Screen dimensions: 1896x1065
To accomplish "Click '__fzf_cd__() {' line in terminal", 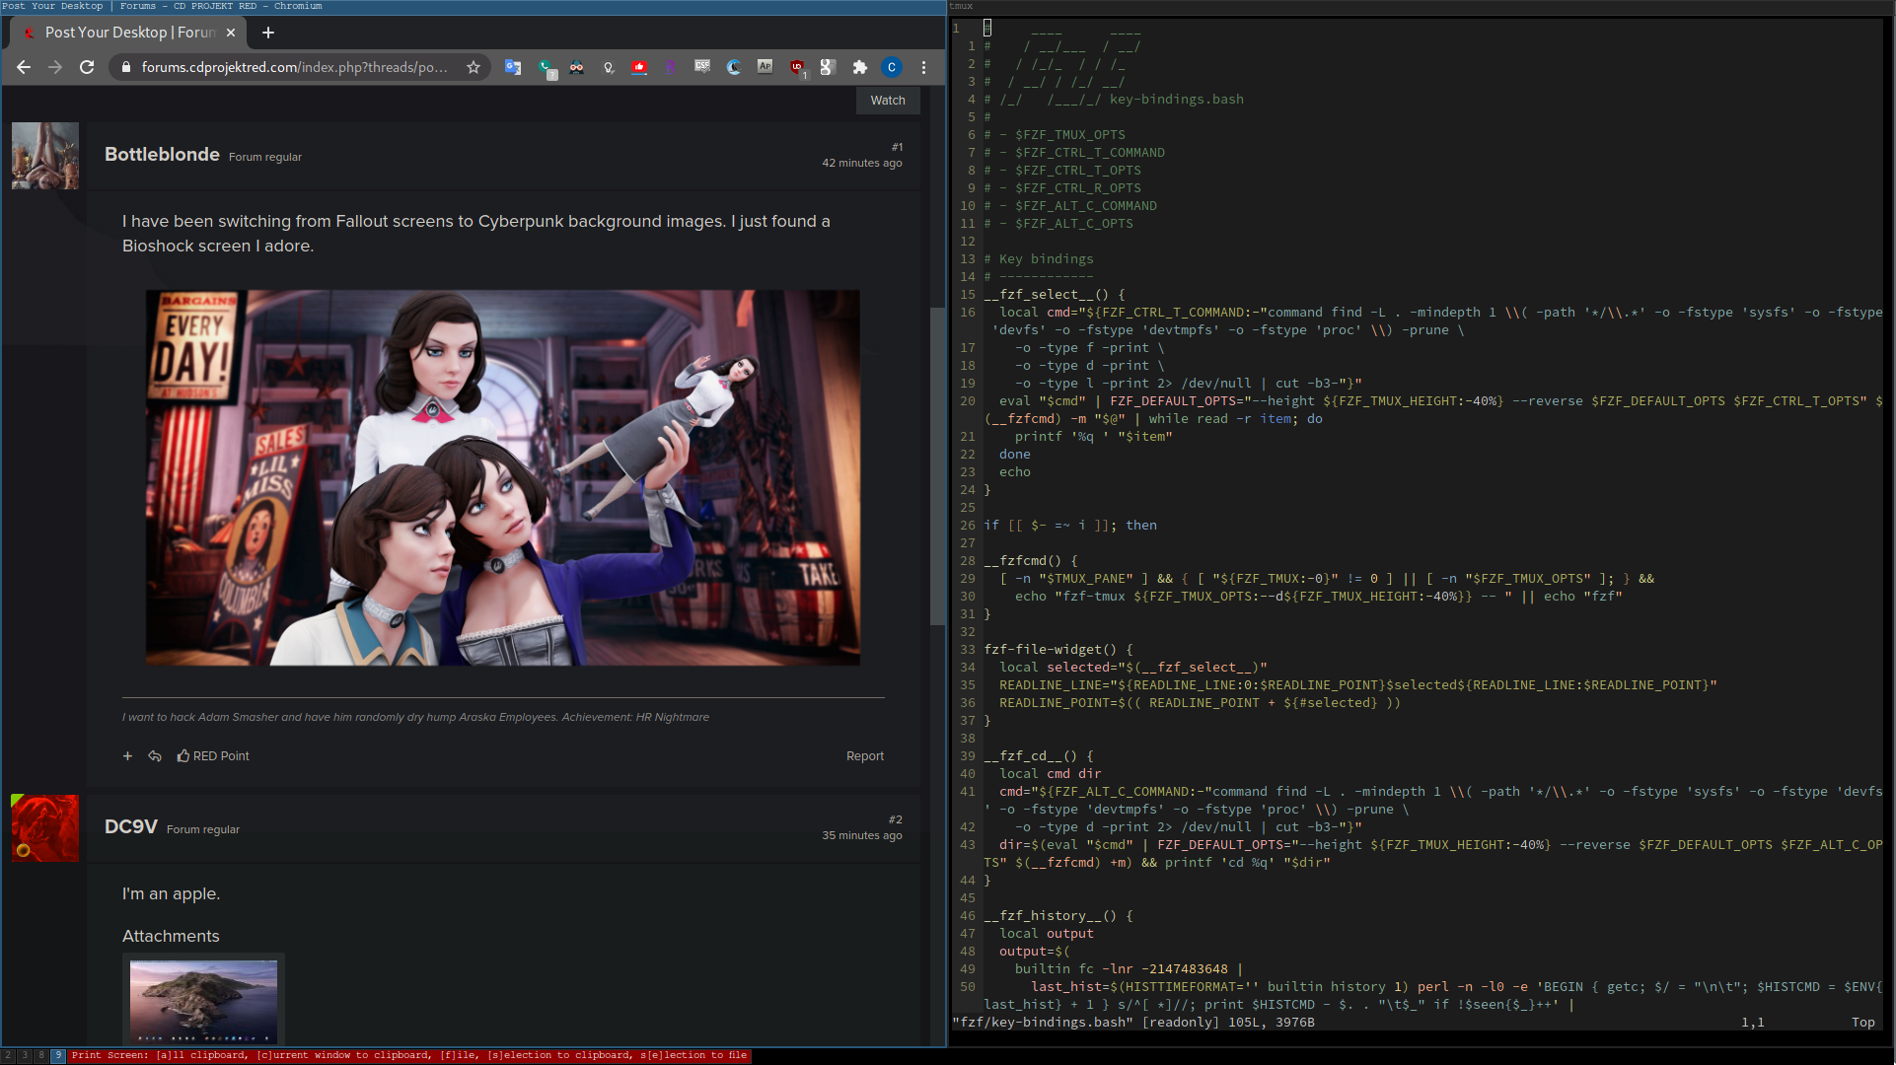I will tap(1039, 756).
